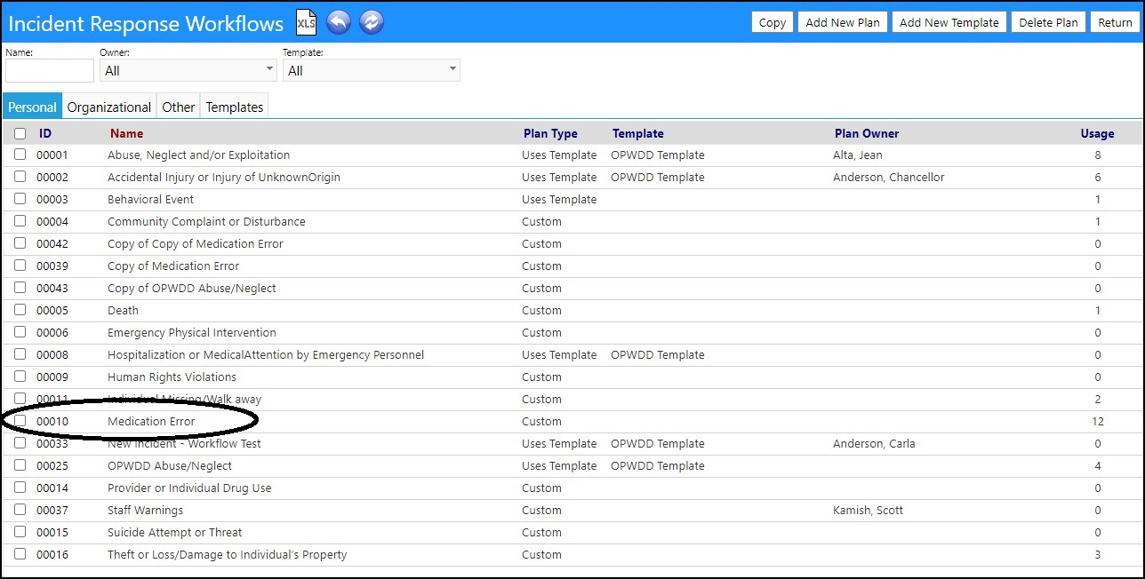
Task: Click the Copy button
Action: 773,22
